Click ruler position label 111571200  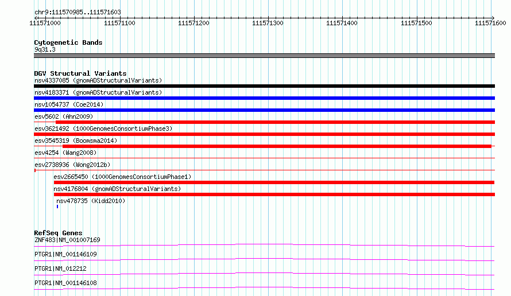coord(193,23)
